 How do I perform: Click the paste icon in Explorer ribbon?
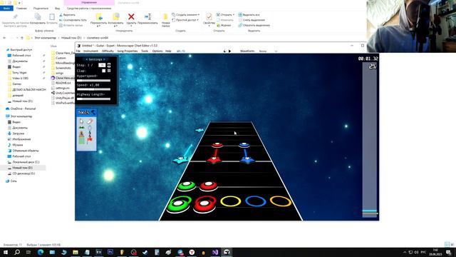click(52, 17)
